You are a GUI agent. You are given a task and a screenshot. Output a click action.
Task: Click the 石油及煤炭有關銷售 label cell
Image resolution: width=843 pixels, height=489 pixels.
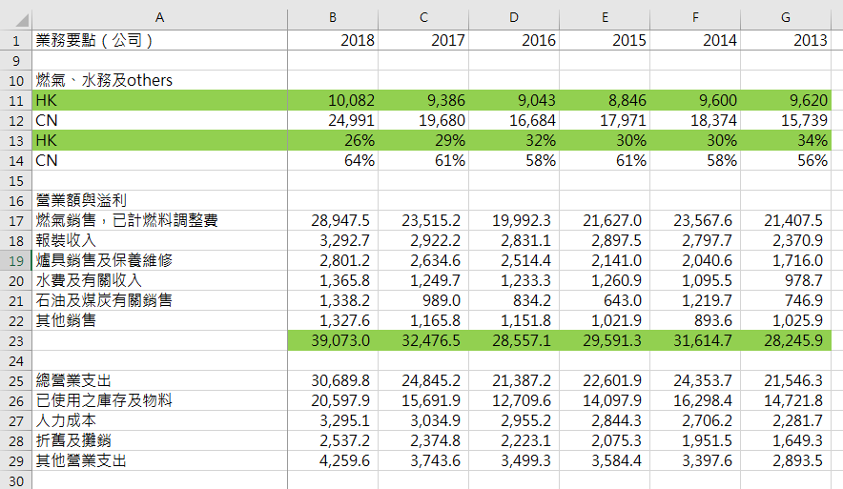[159, 300]
